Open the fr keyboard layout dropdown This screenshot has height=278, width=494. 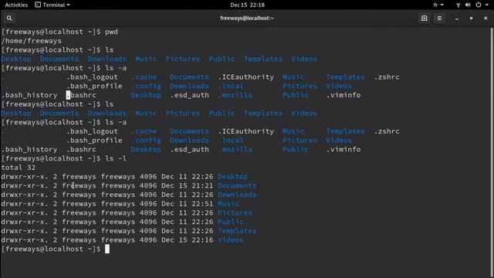point(438,5)
